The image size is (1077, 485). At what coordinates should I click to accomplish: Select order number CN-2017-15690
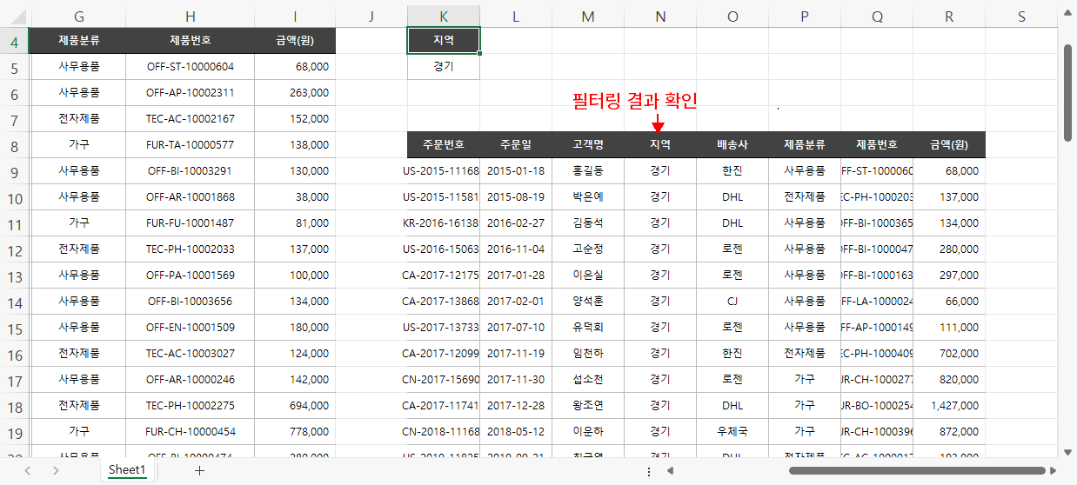[444, 379]
